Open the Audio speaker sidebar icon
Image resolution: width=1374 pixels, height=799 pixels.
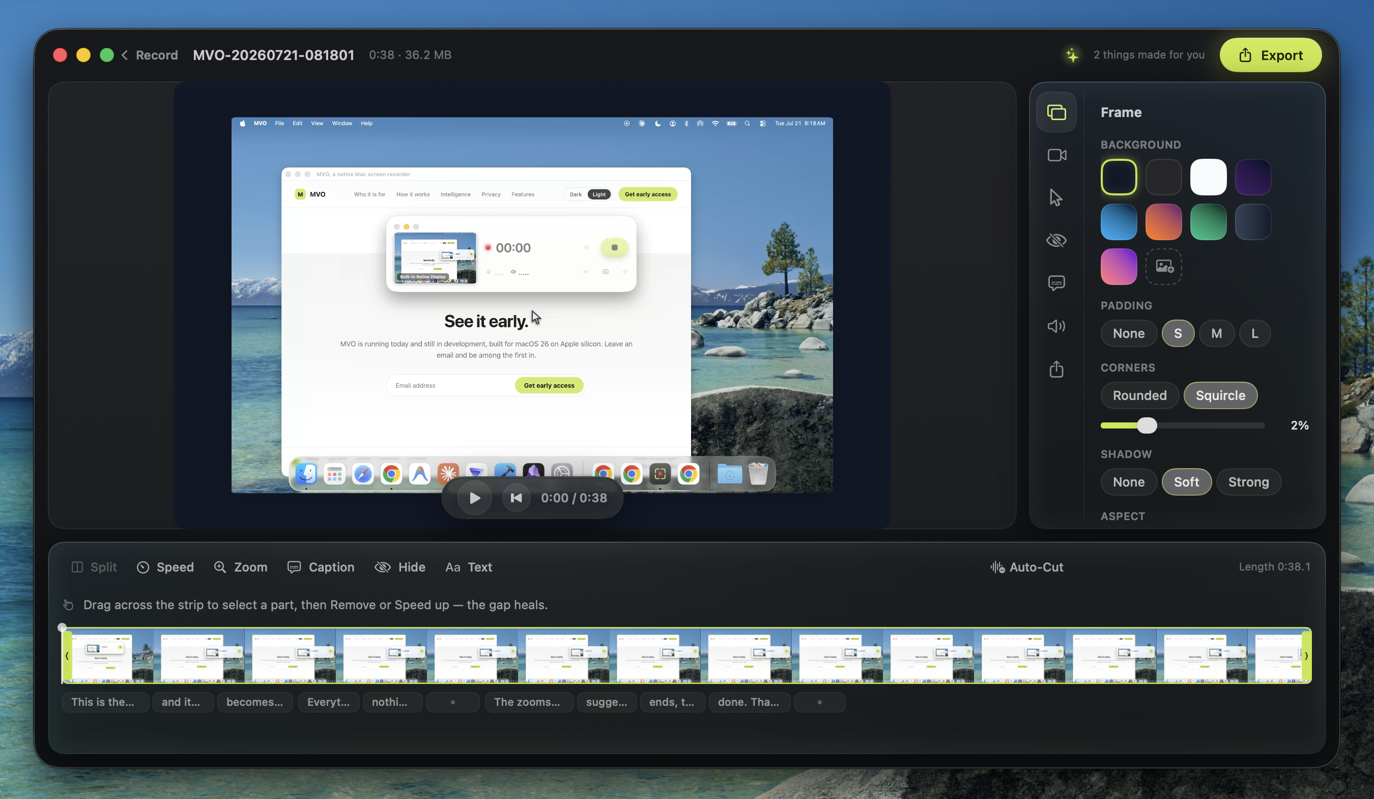[1056, 326]
